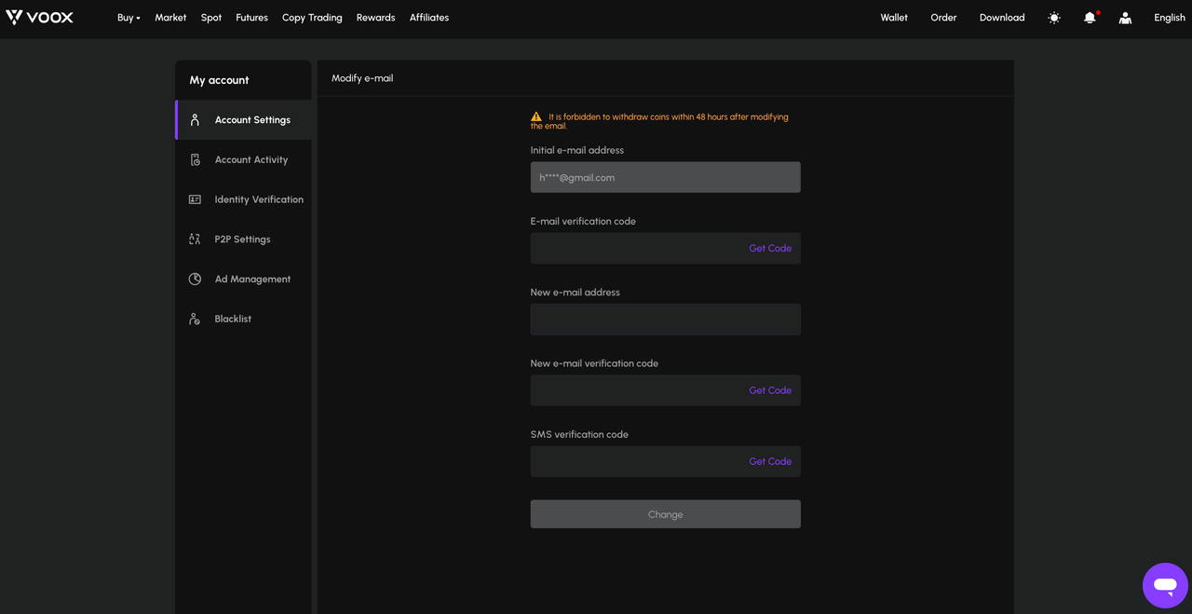Click the VOOX logo

(x=39, y=18)
